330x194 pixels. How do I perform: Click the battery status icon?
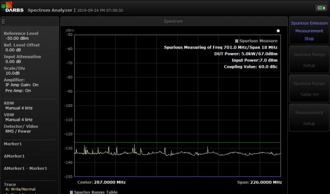321,8
